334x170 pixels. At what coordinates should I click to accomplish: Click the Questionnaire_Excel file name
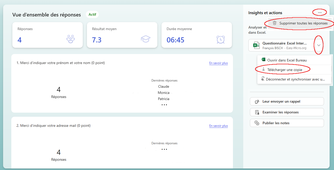click(284, 43)
